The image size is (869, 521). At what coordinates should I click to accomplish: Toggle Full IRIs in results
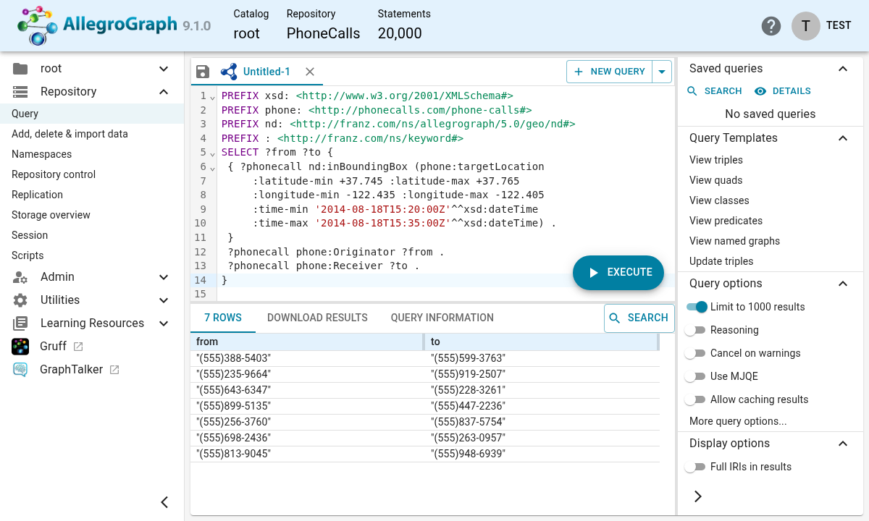click(x=695, y=467)
